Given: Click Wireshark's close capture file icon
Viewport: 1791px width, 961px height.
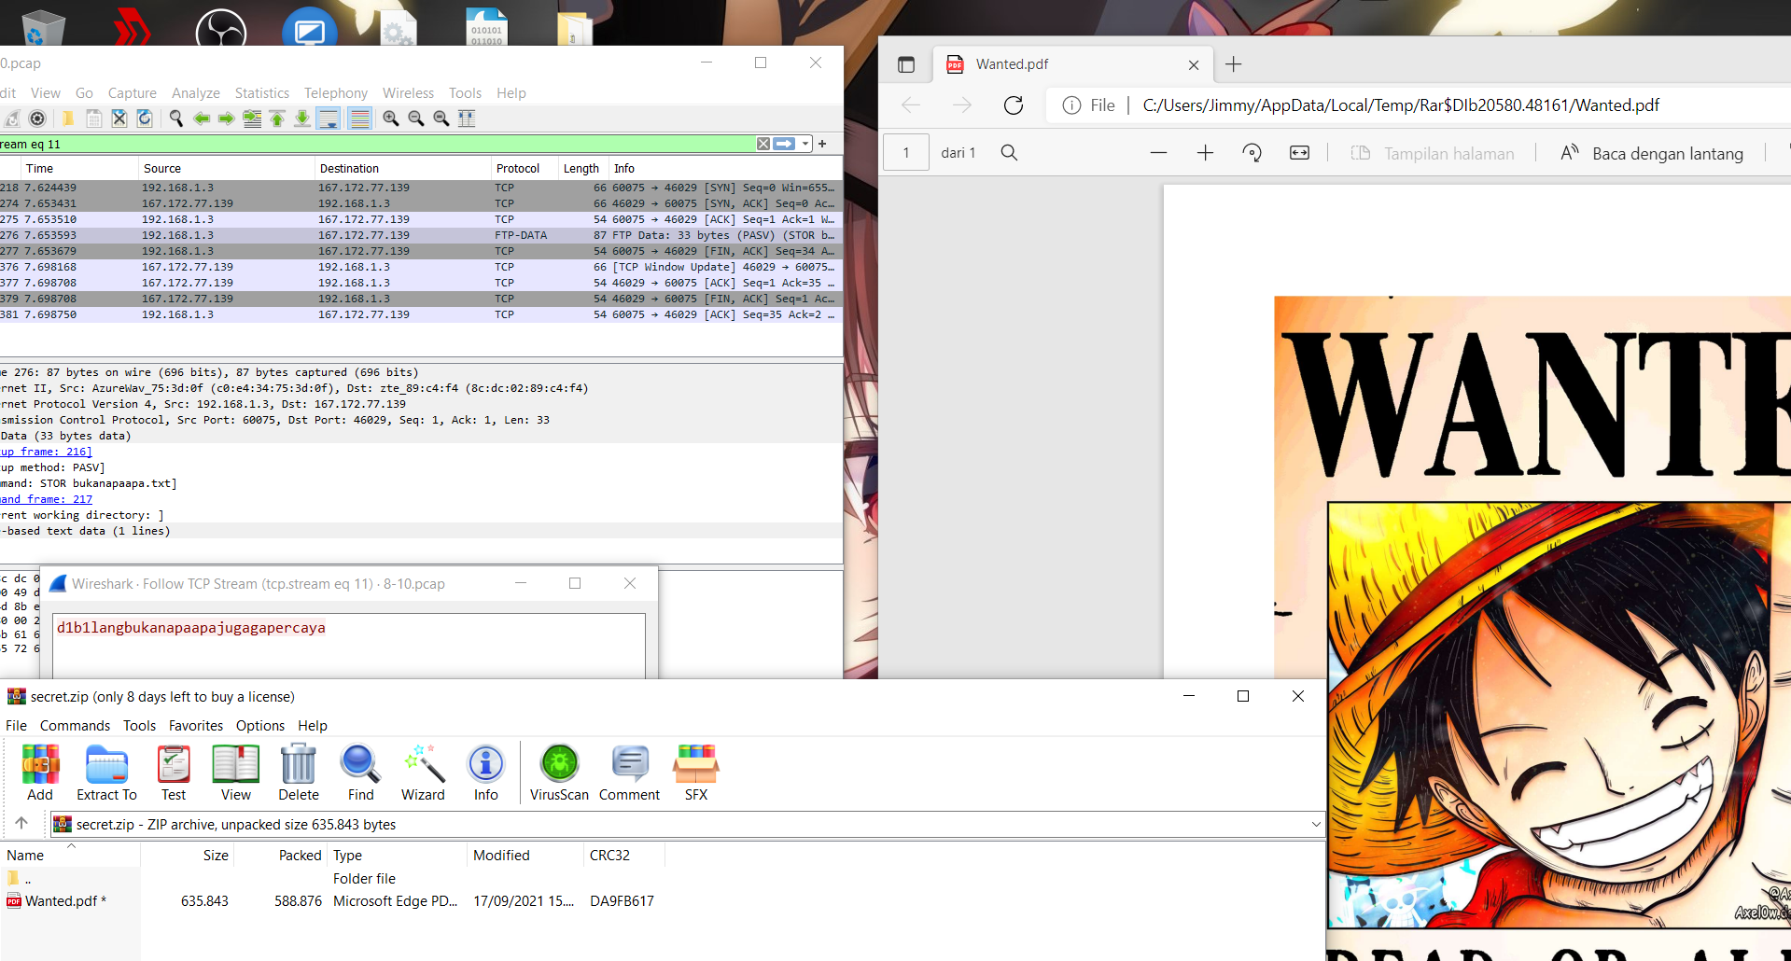Looking at the screenshot, I should point(119,118).
